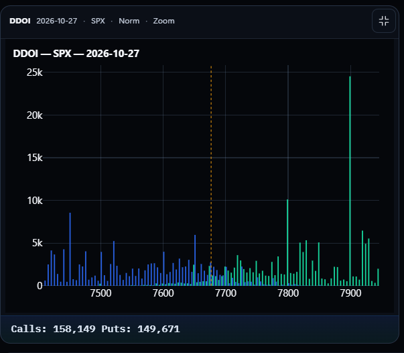
Task: Click the 25k y-axis label
Action: pyautogui.click(x=35, y=72)
